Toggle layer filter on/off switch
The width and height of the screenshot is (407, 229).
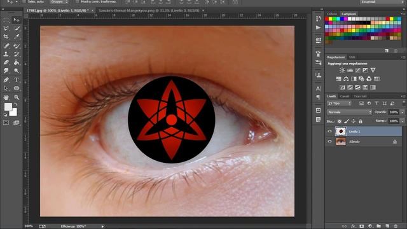point(404,103)
